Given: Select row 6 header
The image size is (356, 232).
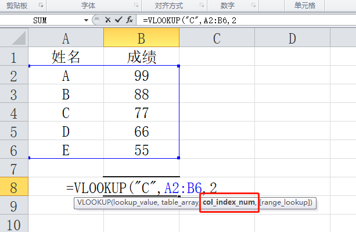Looking at the screenshot, I should point(14,149).
